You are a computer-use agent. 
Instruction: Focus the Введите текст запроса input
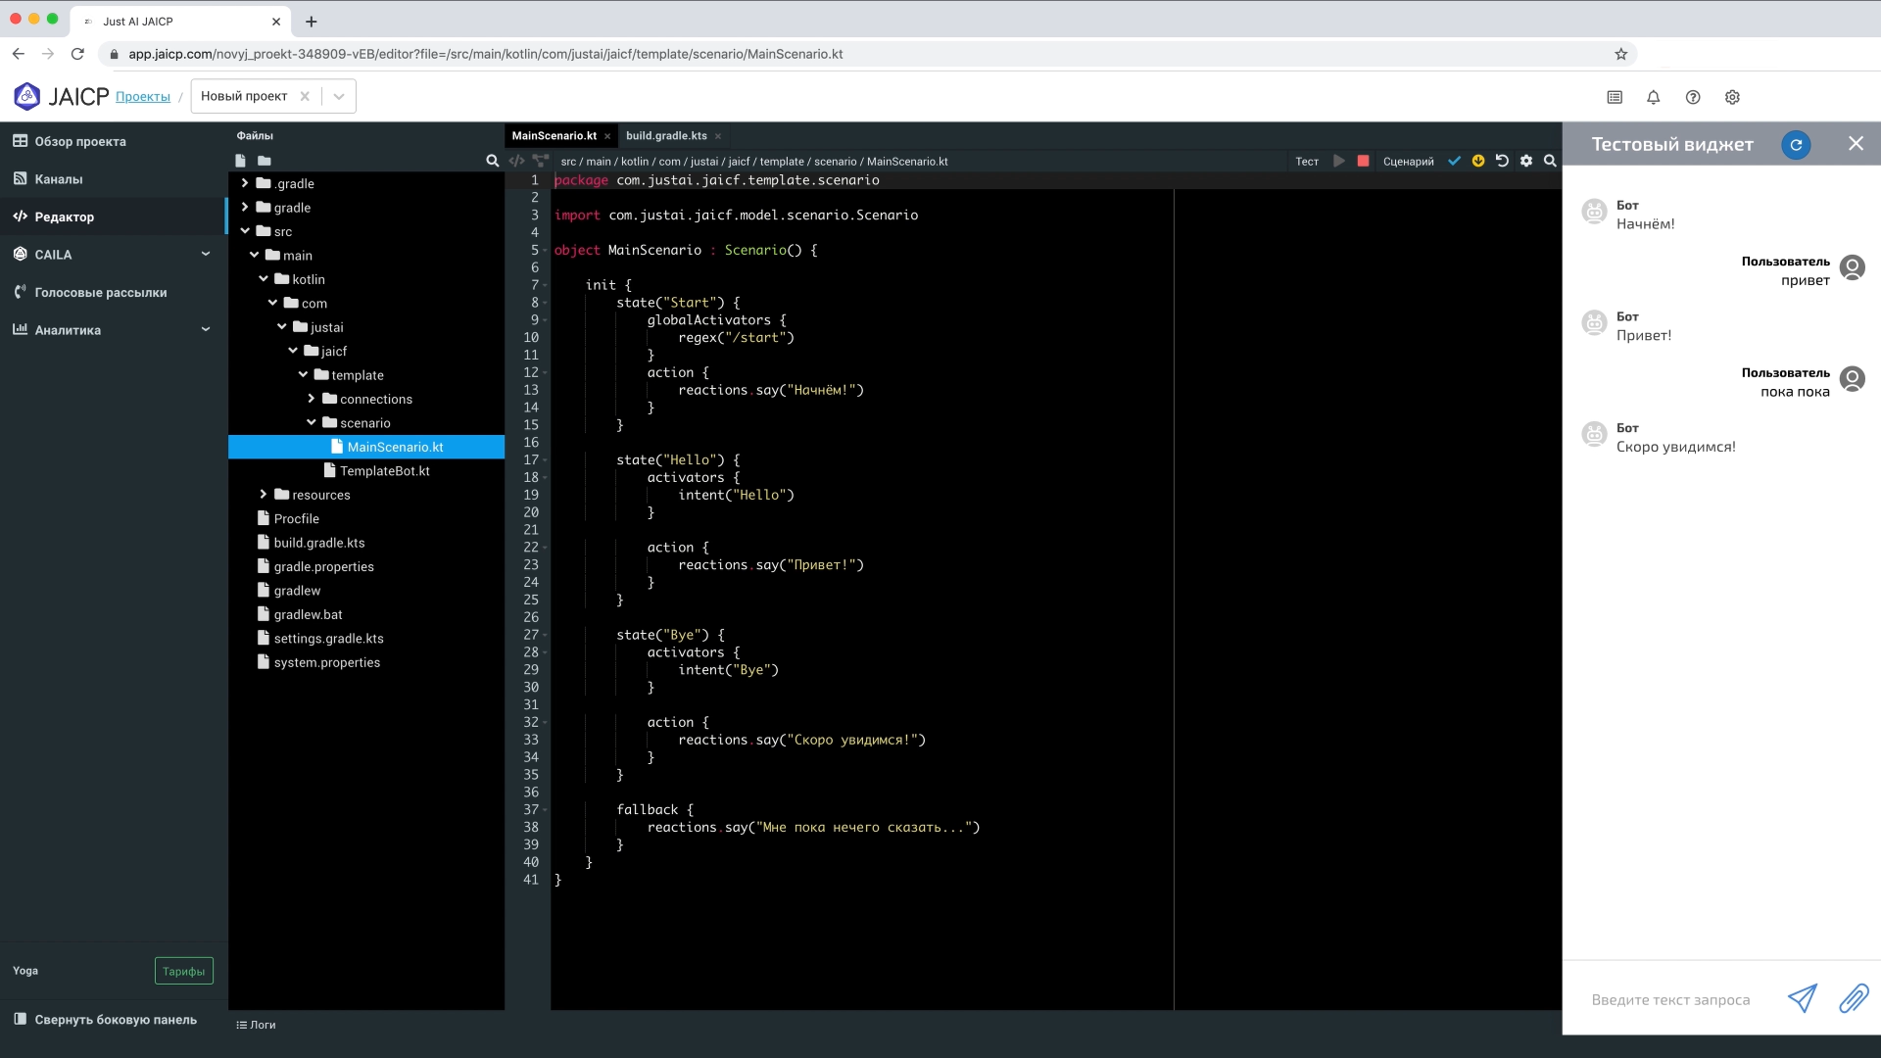pyautogui.click(x=1671, y=999)
